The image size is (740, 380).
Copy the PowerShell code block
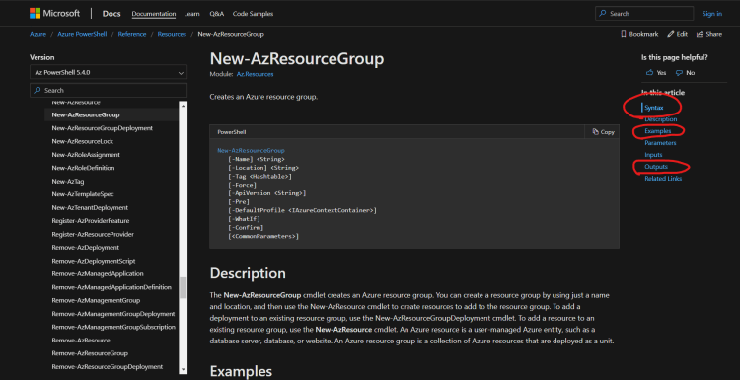tap(603, 132)
